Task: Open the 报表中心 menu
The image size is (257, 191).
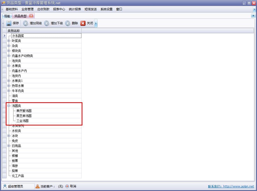Action: point(59,9)
